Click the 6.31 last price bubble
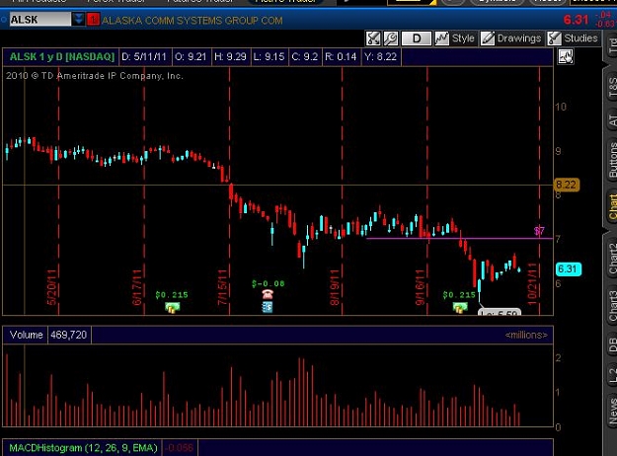 [569, 269]
